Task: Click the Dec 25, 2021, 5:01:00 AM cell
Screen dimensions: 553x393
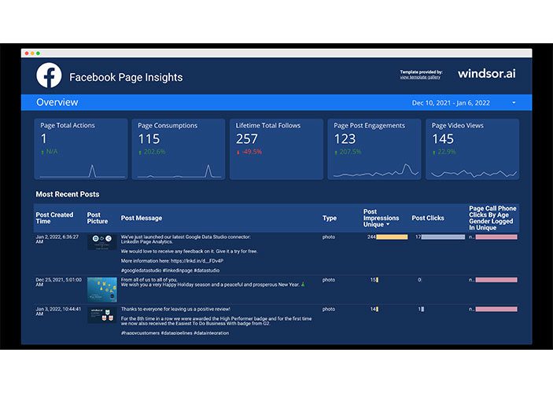Action: 58,282
